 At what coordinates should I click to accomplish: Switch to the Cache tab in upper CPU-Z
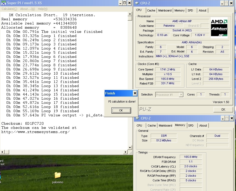tap(151, 10)
